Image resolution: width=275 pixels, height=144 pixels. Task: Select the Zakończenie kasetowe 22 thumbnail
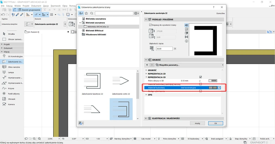tap(92, 83)
